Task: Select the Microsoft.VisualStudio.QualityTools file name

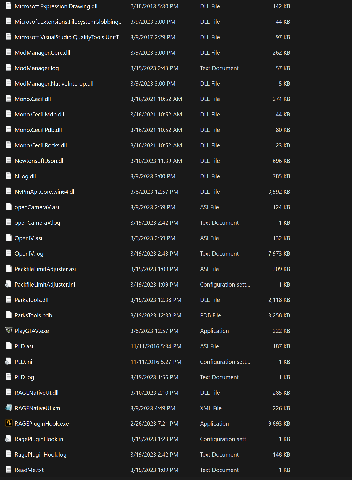Action: click(x=69, y=37)
